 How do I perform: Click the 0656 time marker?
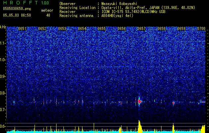[122, 29]
